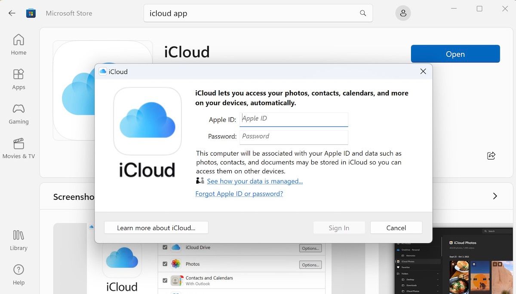Select the Apps item in the sidebar
The image size is (516, 294).
point(18,75)
